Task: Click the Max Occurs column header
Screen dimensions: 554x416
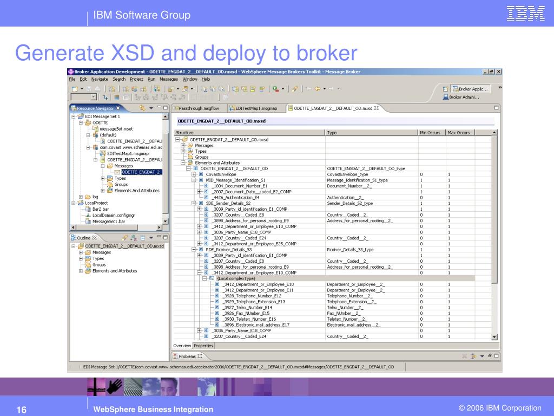Action: (x=460, y=133)
